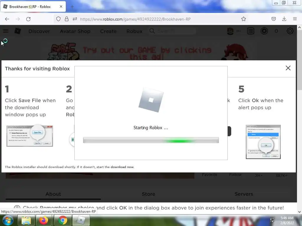
Task: Click the browser address bar URL
Action: click(x=135, y=19)
